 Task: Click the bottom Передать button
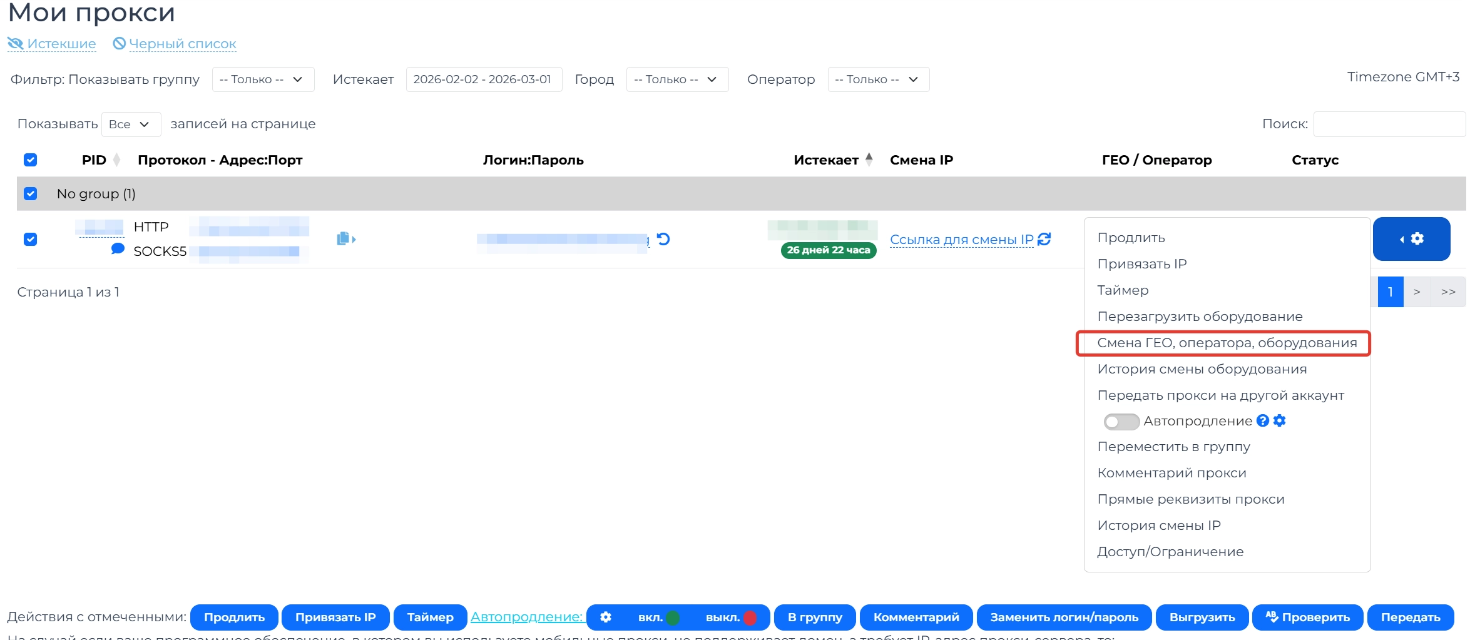(1411, 617)
